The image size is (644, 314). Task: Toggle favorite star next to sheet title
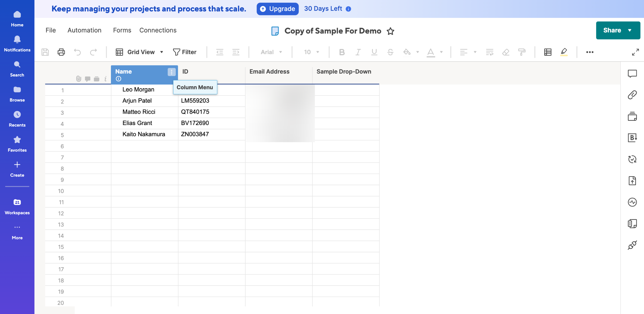390,31
